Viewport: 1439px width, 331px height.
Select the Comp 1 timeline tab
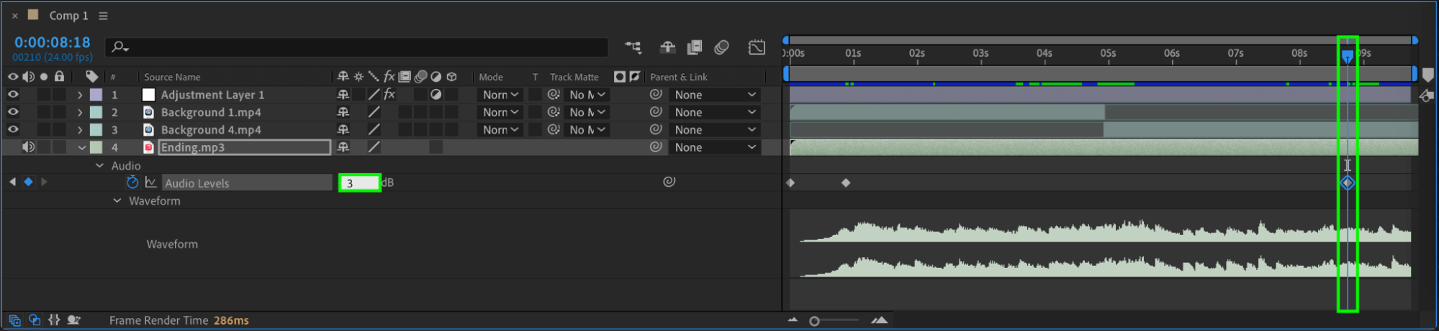[x=68, y=16]
